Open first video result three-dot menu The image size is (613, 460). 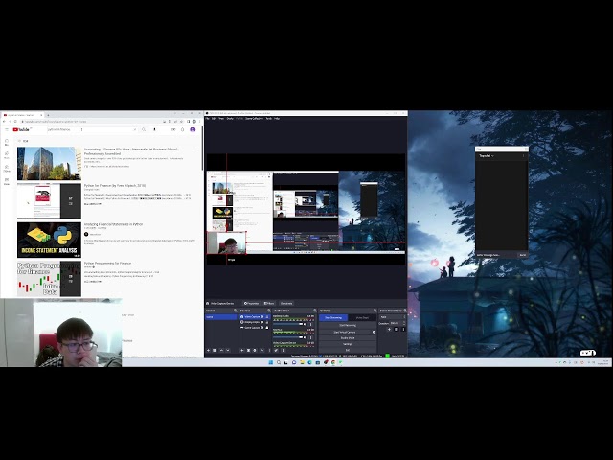pyautogui.click(x=193, y=150)
